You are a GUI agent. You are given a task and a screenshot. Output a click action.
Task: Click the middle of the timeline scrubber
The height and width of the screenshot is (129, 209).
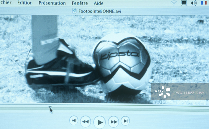[104, 107]
